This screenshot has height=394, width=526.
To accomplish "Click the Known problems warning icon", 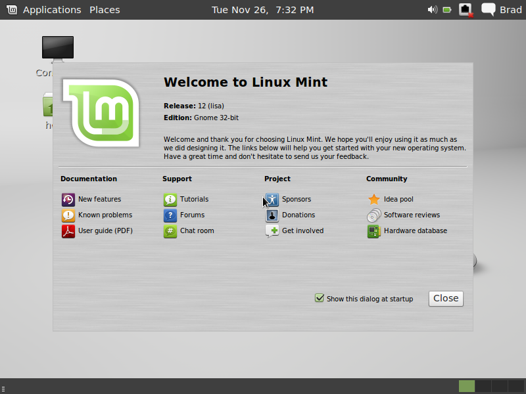I will click(x=68, y=215).
